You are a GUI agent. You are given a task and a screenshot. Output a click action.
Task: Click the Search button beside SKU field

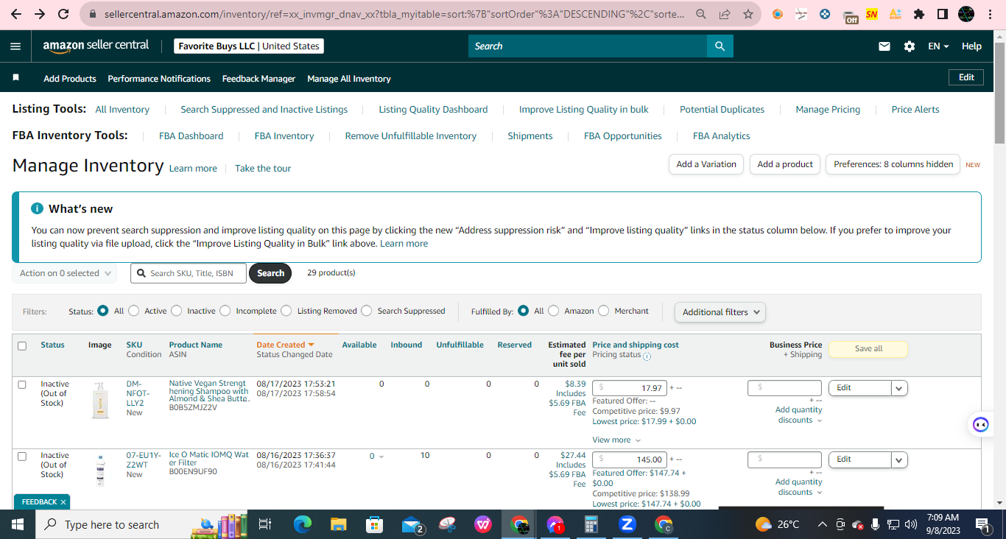[x=270, y=273]
